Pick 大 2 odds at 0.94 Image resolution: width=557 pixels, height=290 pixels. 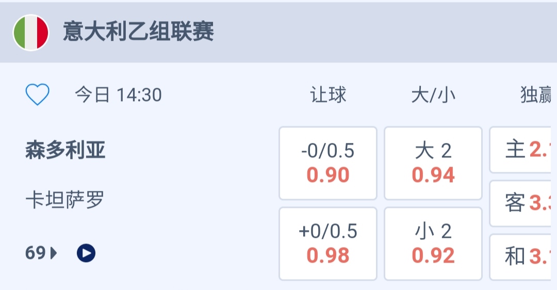433,163
